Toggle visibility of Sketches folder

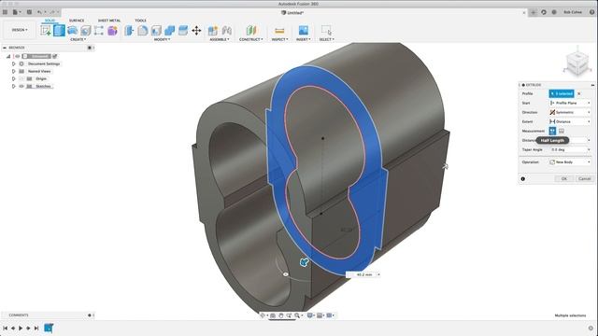21,87
